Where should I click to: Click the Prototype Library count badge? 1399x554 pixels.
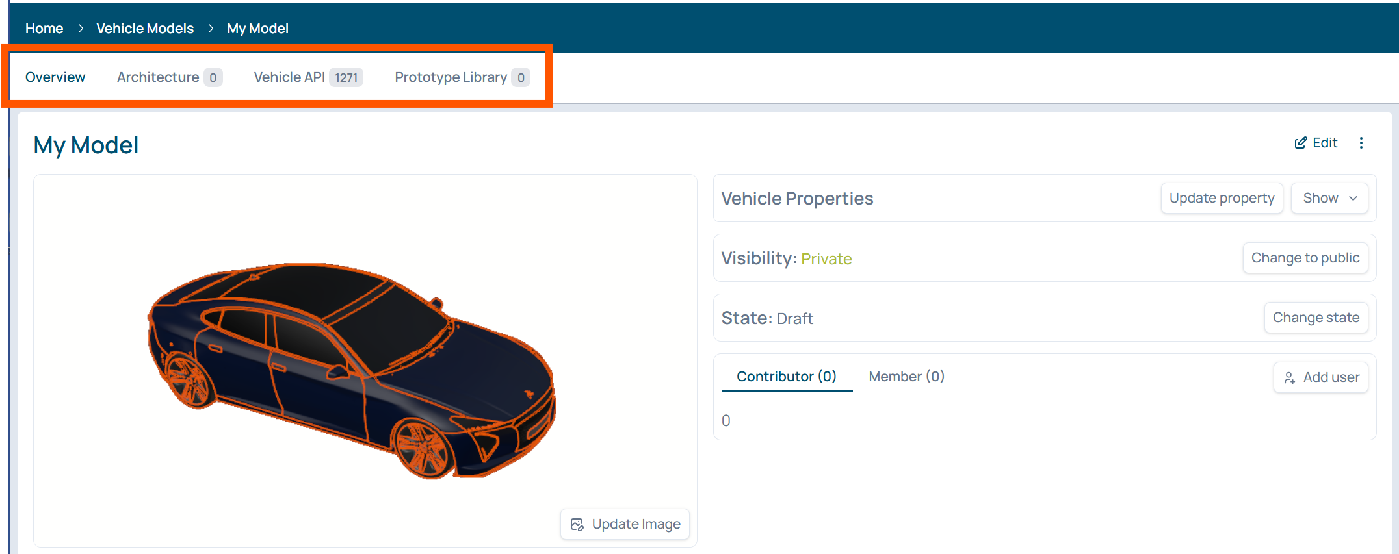[x=520, y=78]
